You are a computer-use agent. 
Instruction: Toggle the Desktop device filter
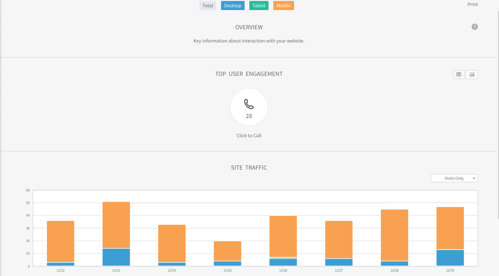point(233,6)
